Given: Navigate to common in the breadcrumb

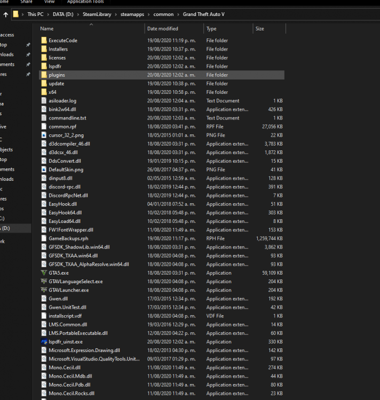Looking at the screenshot, I should 163,14.
